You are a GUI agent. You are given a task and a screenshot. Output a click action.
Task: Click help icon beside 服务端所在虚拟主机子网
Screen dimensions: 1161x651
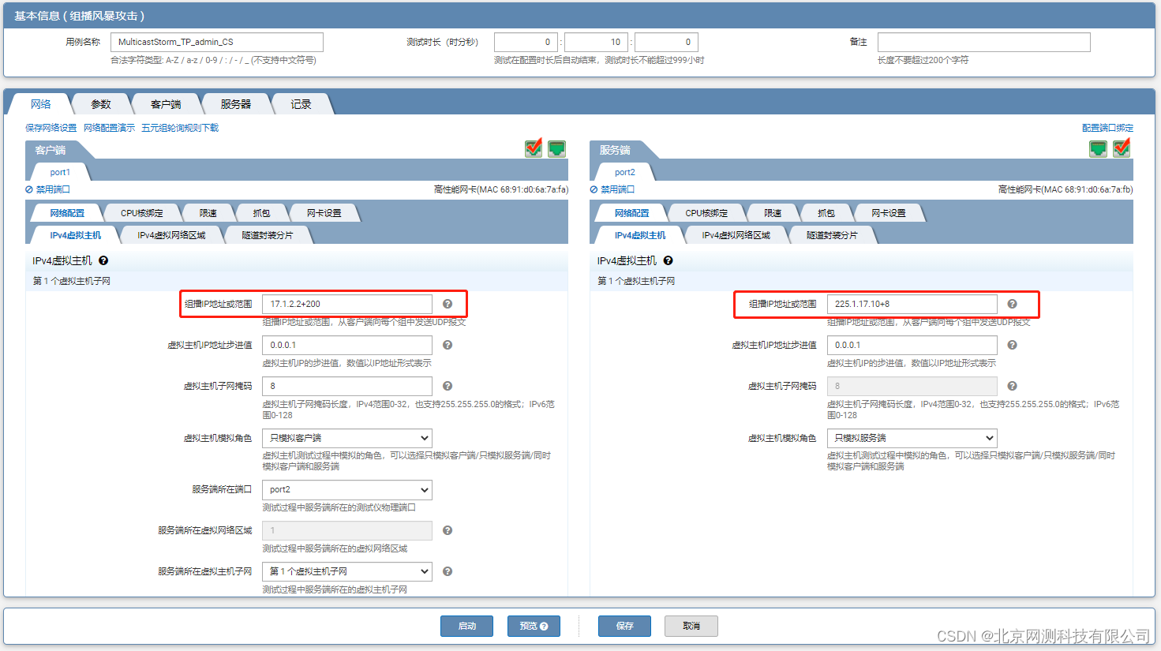click(448, 571)
